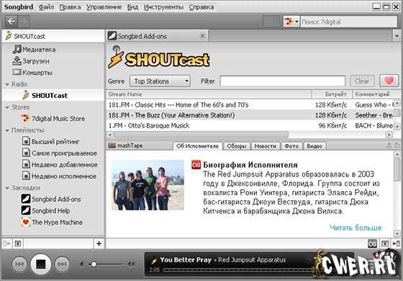Open Концерты in the sidebar
The height and width of the screenshot is (281, 403).
point(32,73)
